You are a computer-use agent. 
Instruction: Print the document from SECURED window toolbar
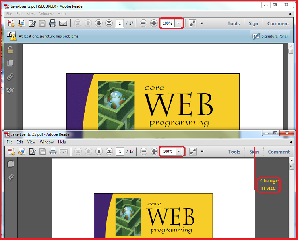pos(52,23)
